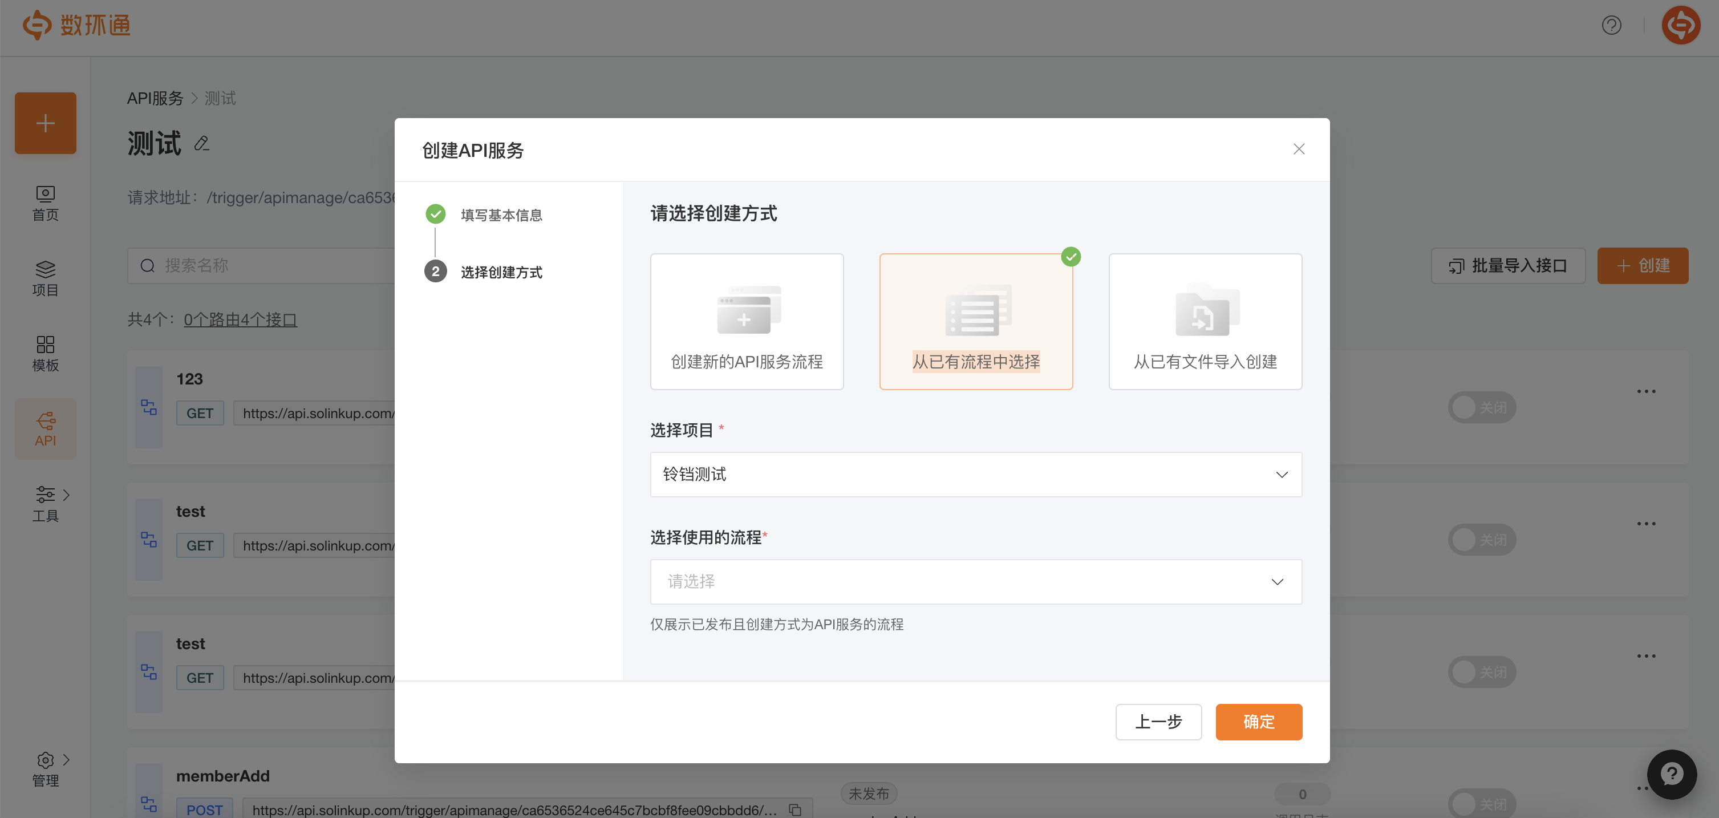Close the 创建API服务 dialog

[1299, 149]
